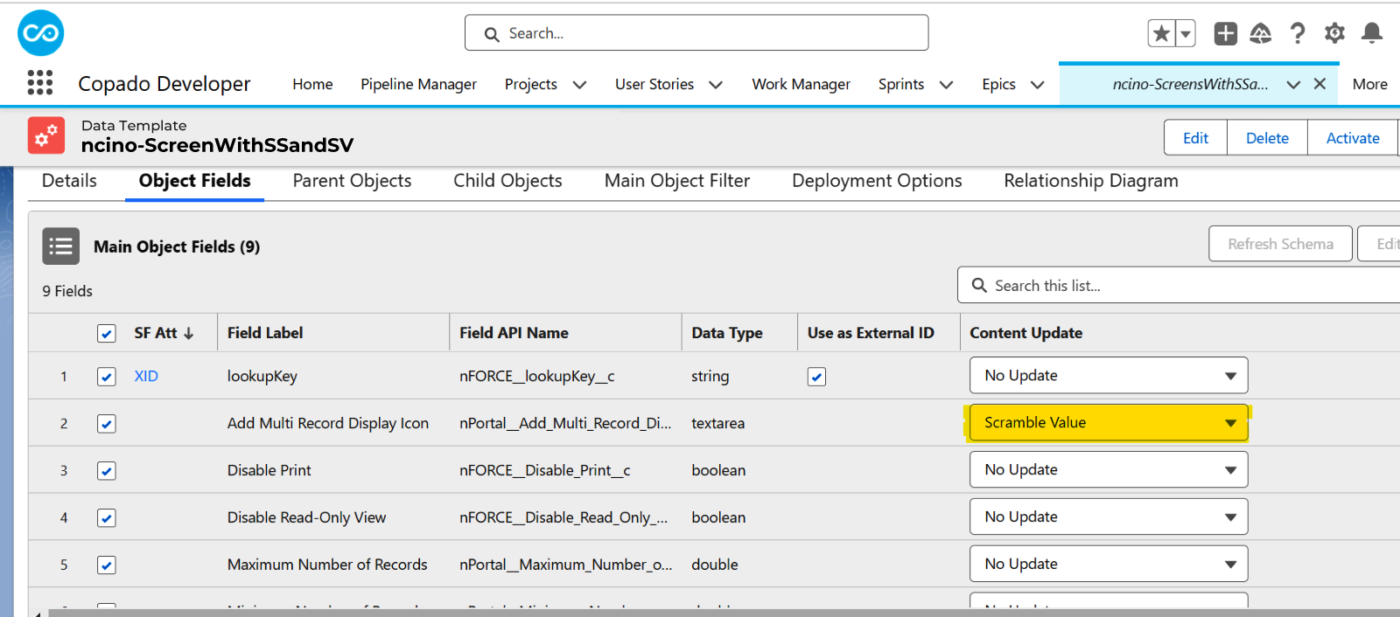
Task: Uncheck the lookupKey row checkbox
Action: (106, 377)
